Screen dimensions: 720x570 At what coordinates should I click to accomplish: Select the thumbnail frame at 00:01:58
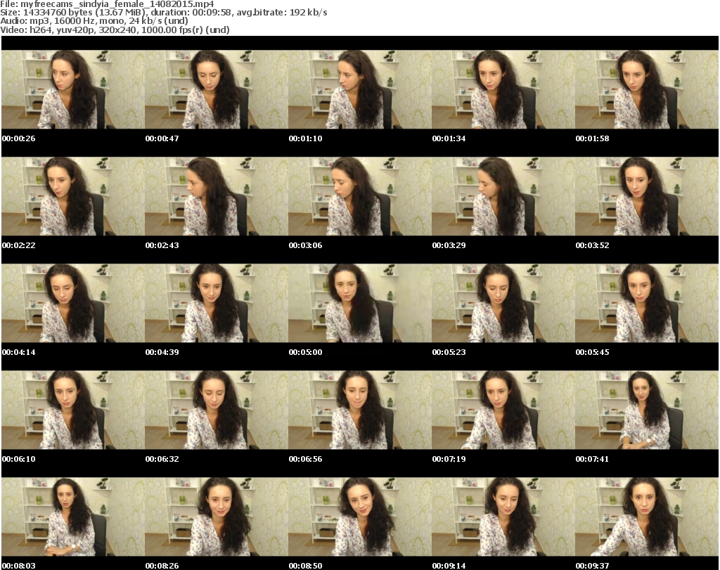(647, 89)
